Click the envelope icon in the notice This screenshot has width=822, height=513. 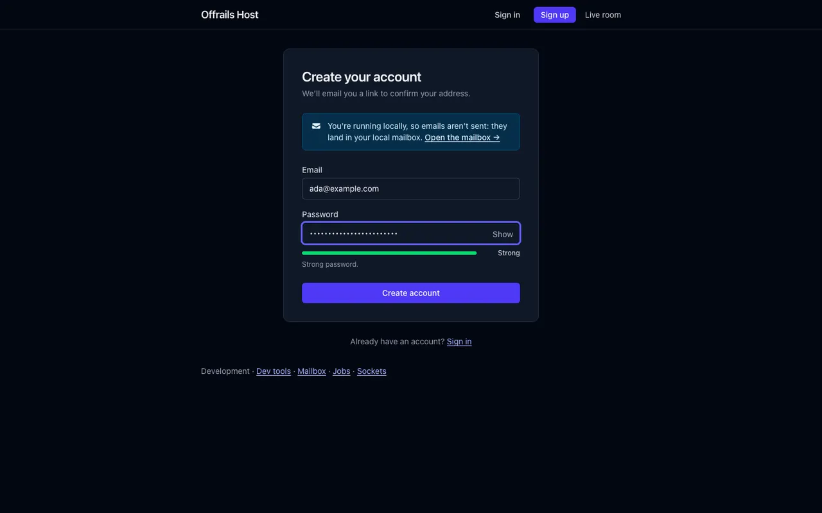tap(316, 126)
